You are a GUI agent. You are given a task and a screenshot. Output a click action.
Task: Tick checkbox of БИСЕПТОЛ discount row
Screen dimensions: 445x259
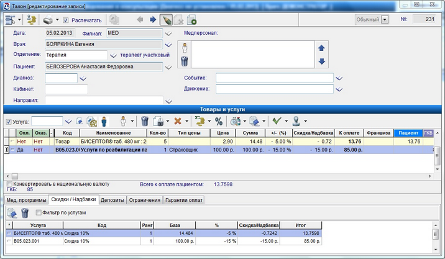click(9, 233)
